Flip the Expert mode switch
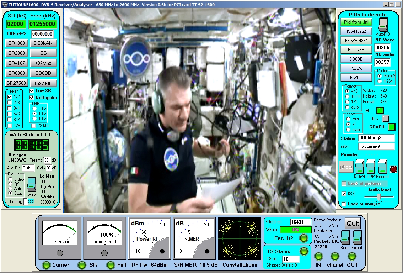Screen dimensions: 403x273 [x=357, y=237]
